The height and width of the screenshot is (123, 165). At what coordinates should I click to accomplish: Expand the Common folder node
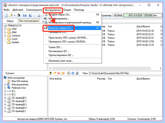click(5, 36)
